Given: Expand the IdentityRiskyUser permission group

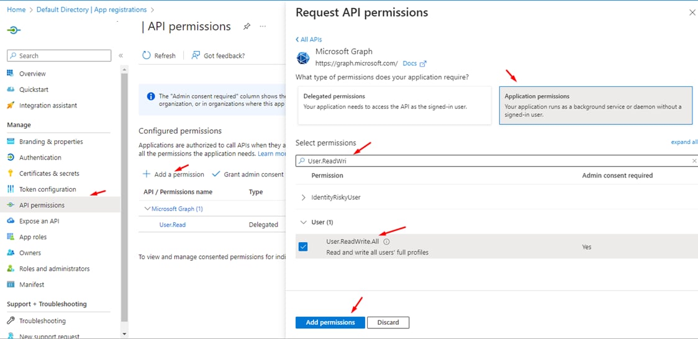Looking at the screenshot, I should (x=304, y=197).
